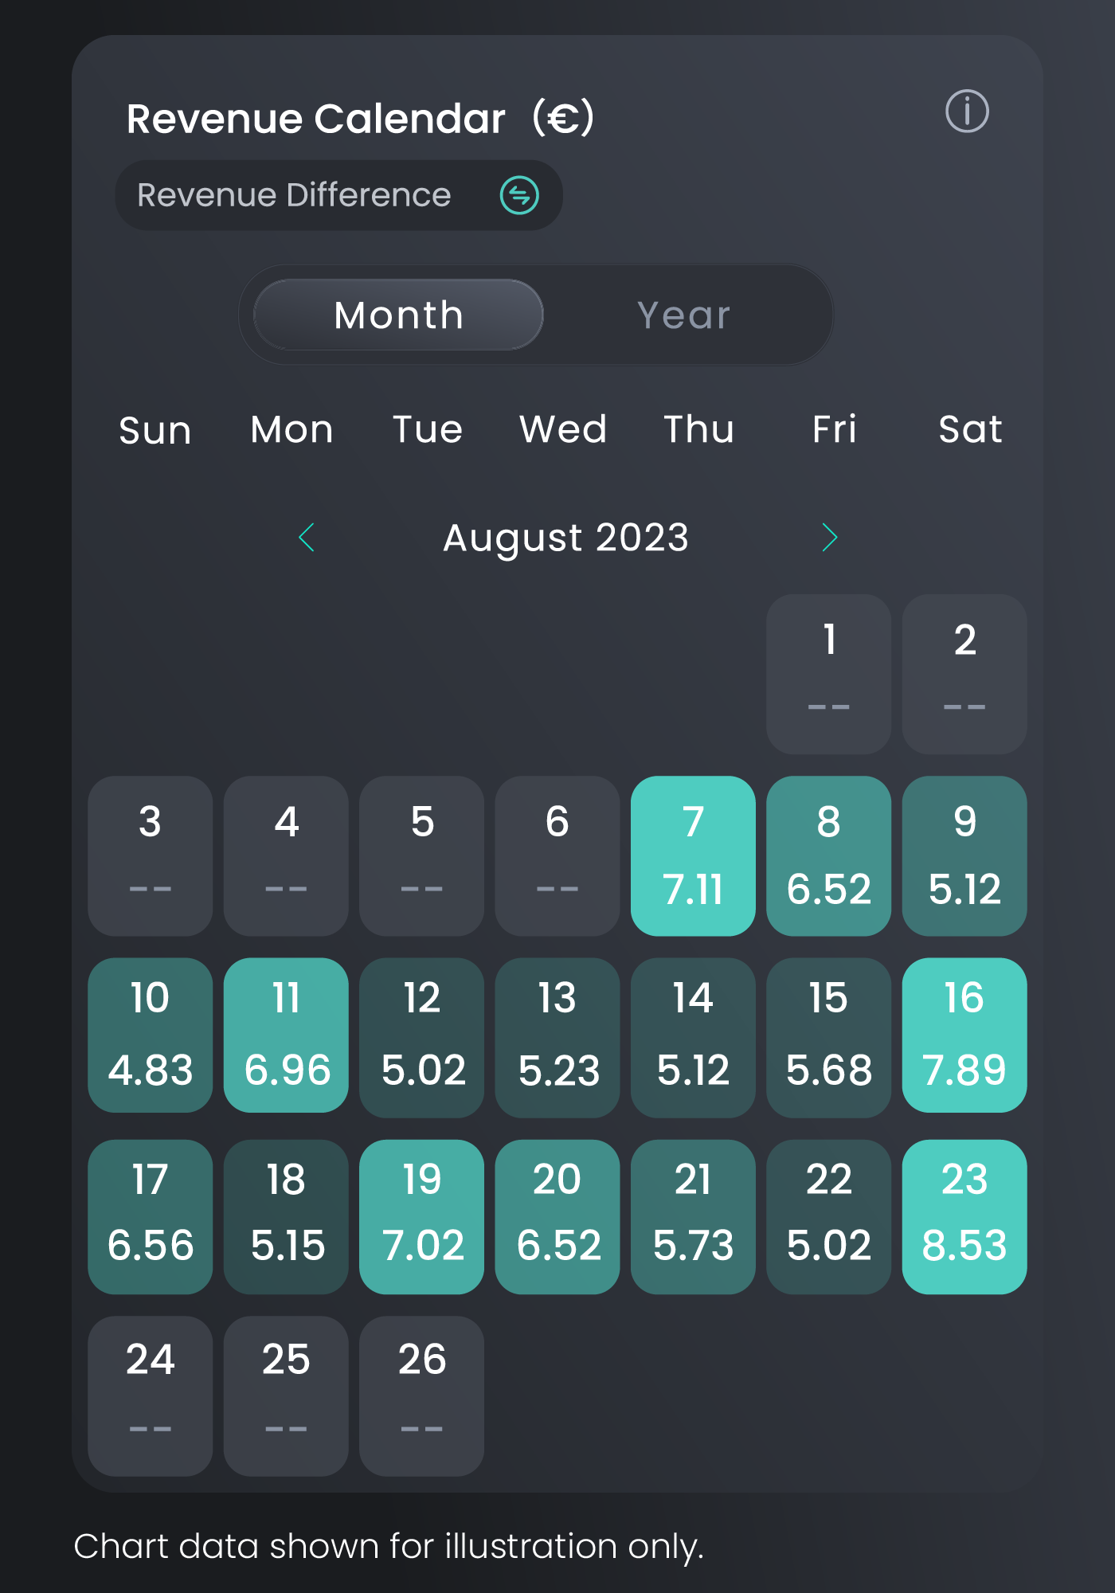Tap the August 2023 month label
This screenshot has height=1593, width=1115.
(565, 538)
